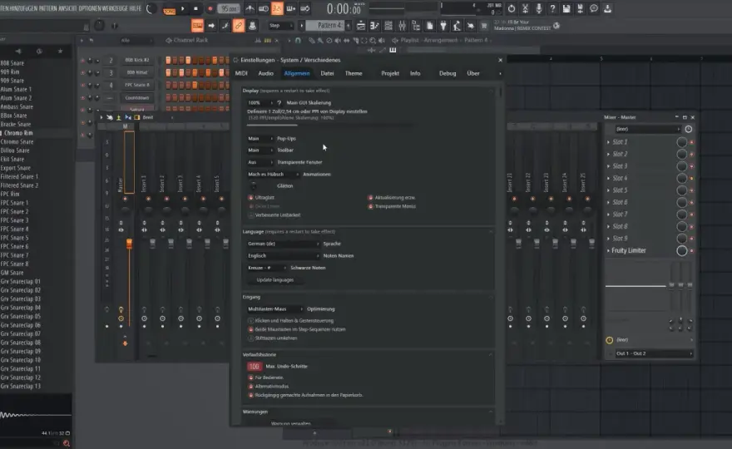Expand Slot 1 in the Mixer Master
This screenshot has height=449, width=732.
[608, 142]
